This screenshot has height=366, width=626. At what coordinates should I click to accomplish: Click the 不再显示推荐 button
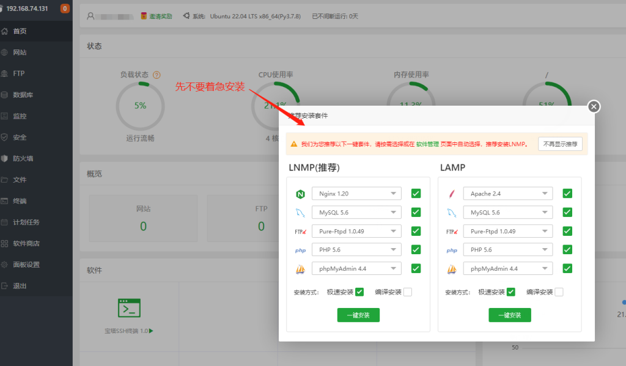point(560,144)
